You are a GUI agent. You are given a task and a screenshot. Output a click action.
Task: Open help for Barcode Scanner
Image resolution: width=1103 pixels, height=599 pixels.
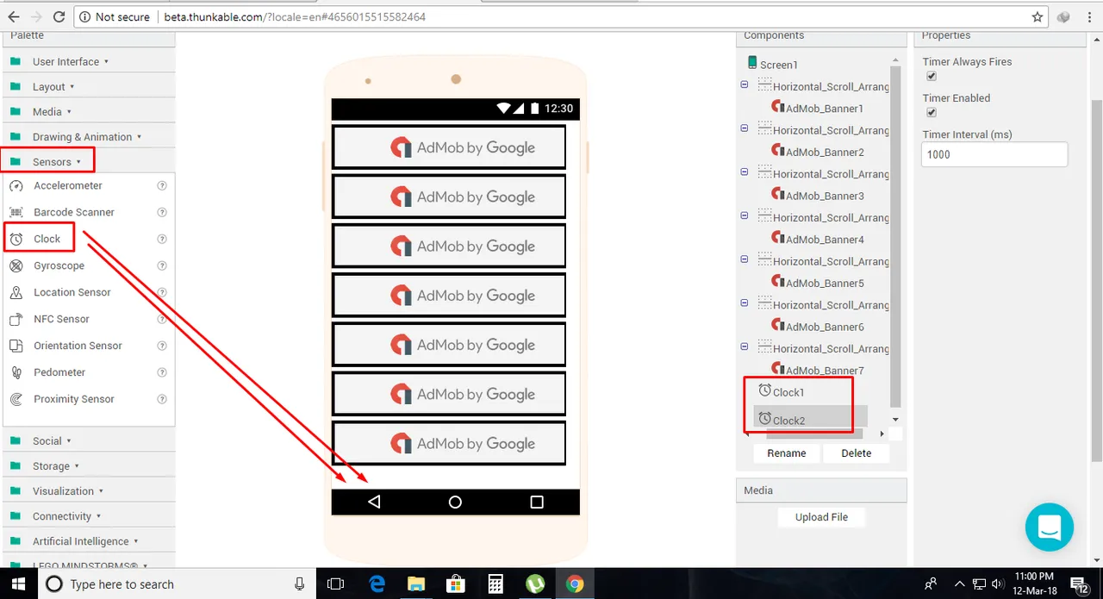161,212
